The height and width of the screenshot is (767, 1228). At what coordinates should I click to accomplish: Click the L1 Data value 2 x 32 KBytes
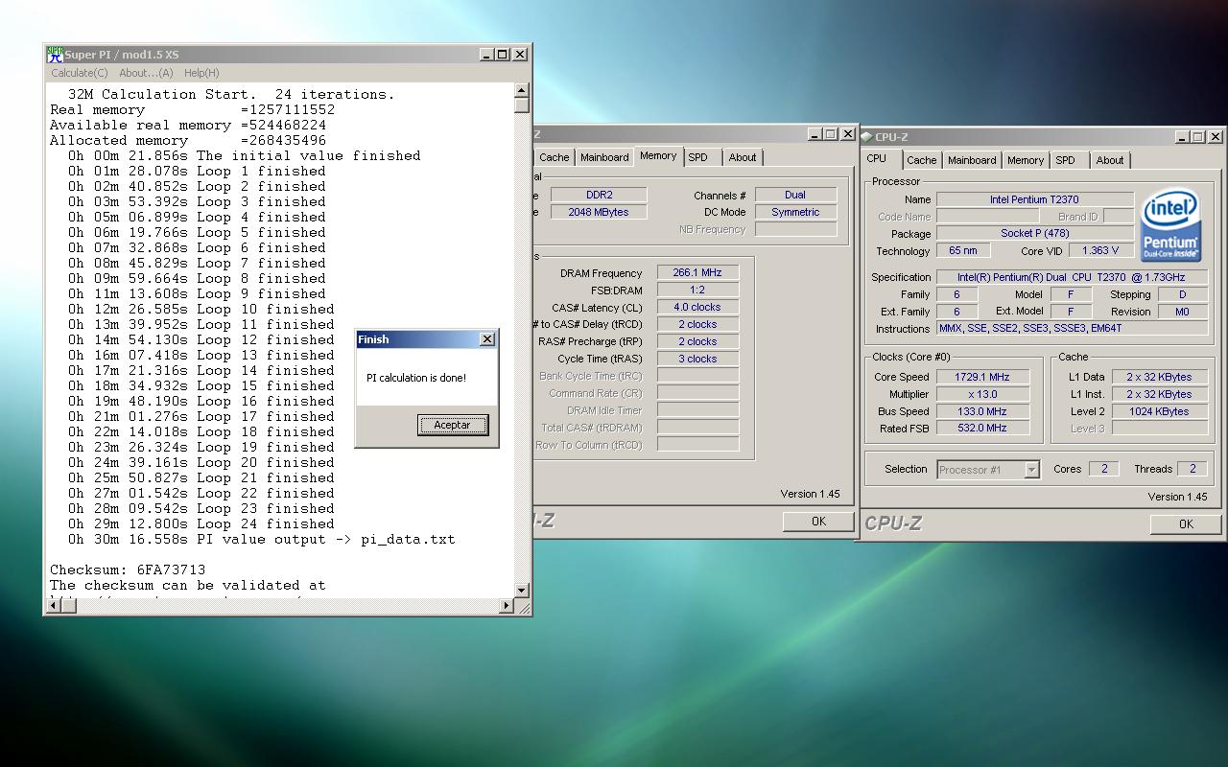1159,377
